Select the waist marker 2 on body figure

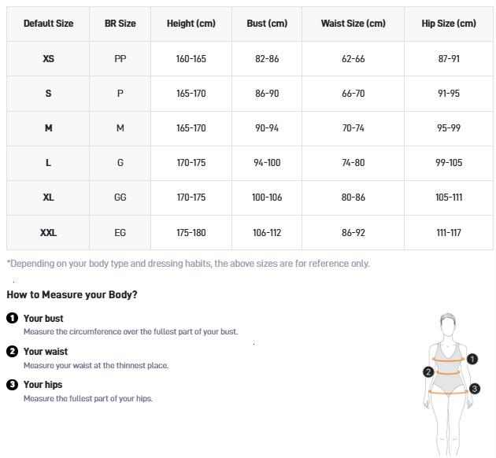tap(428, 371)
